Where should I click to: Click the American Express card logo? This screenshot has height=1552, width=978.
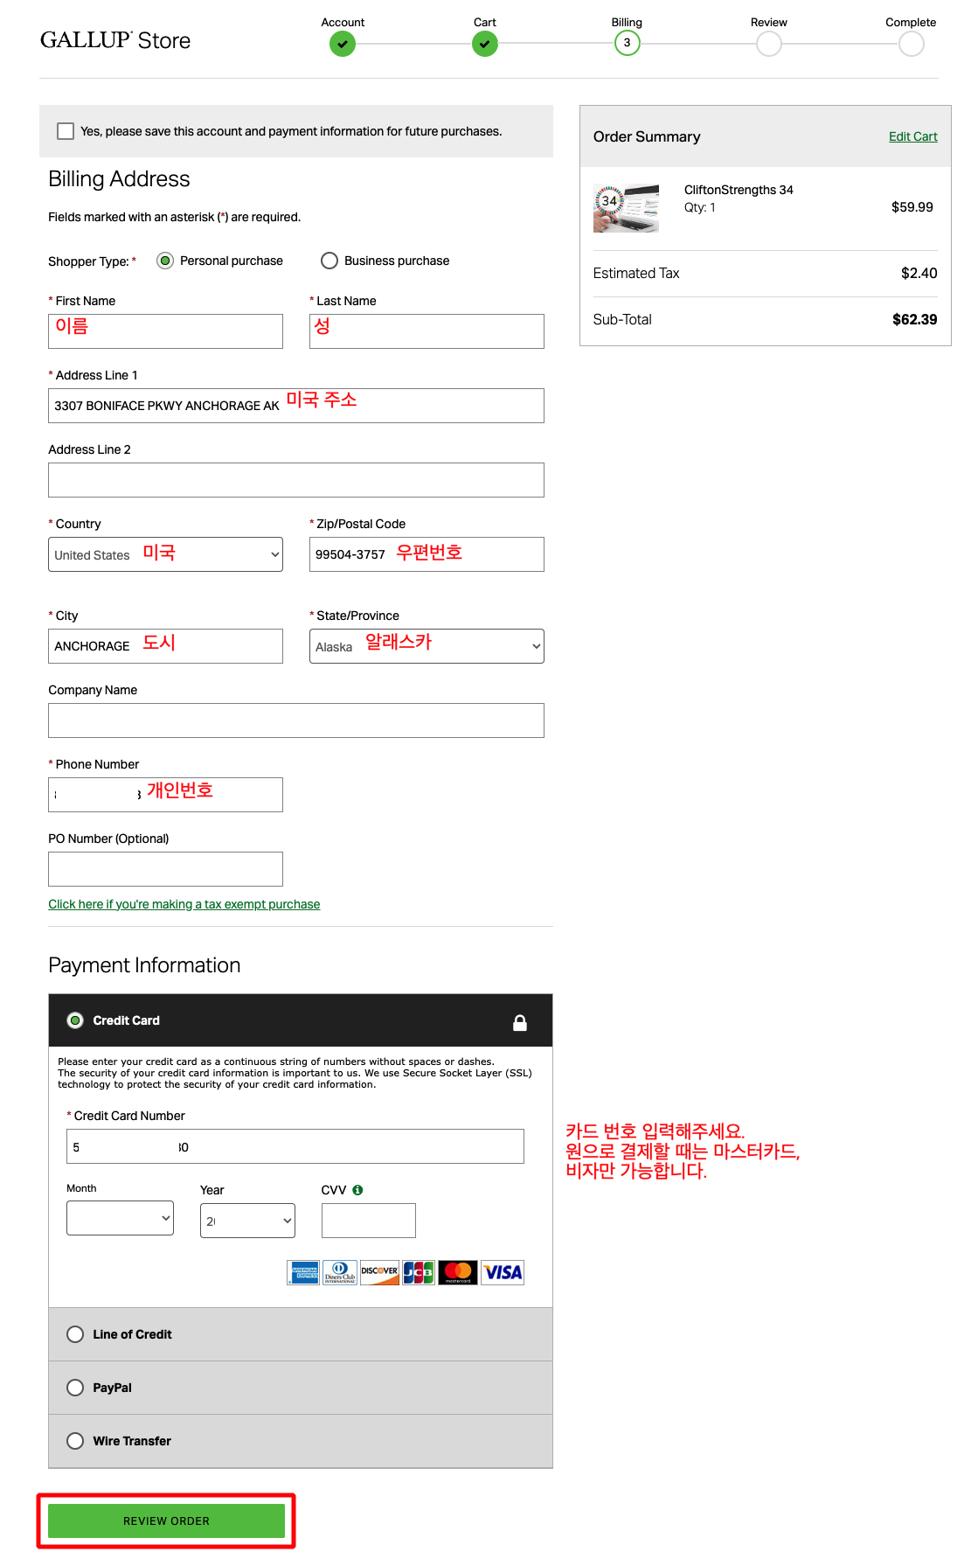303,1272
